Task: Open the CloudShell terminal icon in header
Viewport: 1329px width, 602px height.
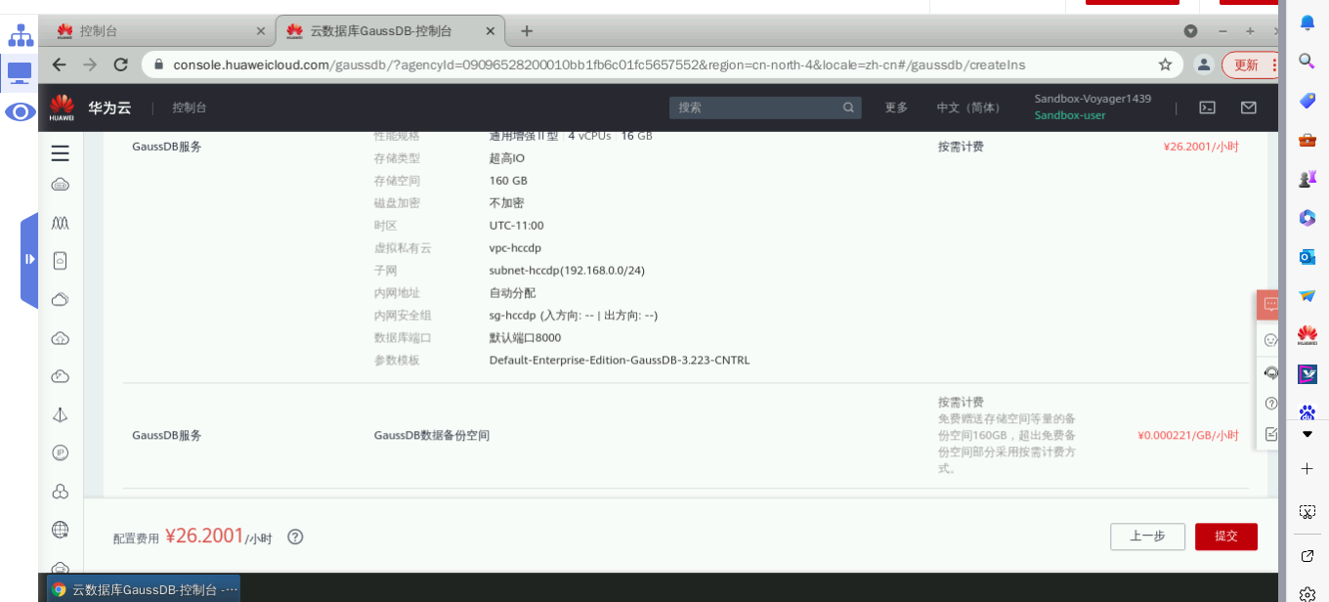Action: click(x=1208, y=107)
